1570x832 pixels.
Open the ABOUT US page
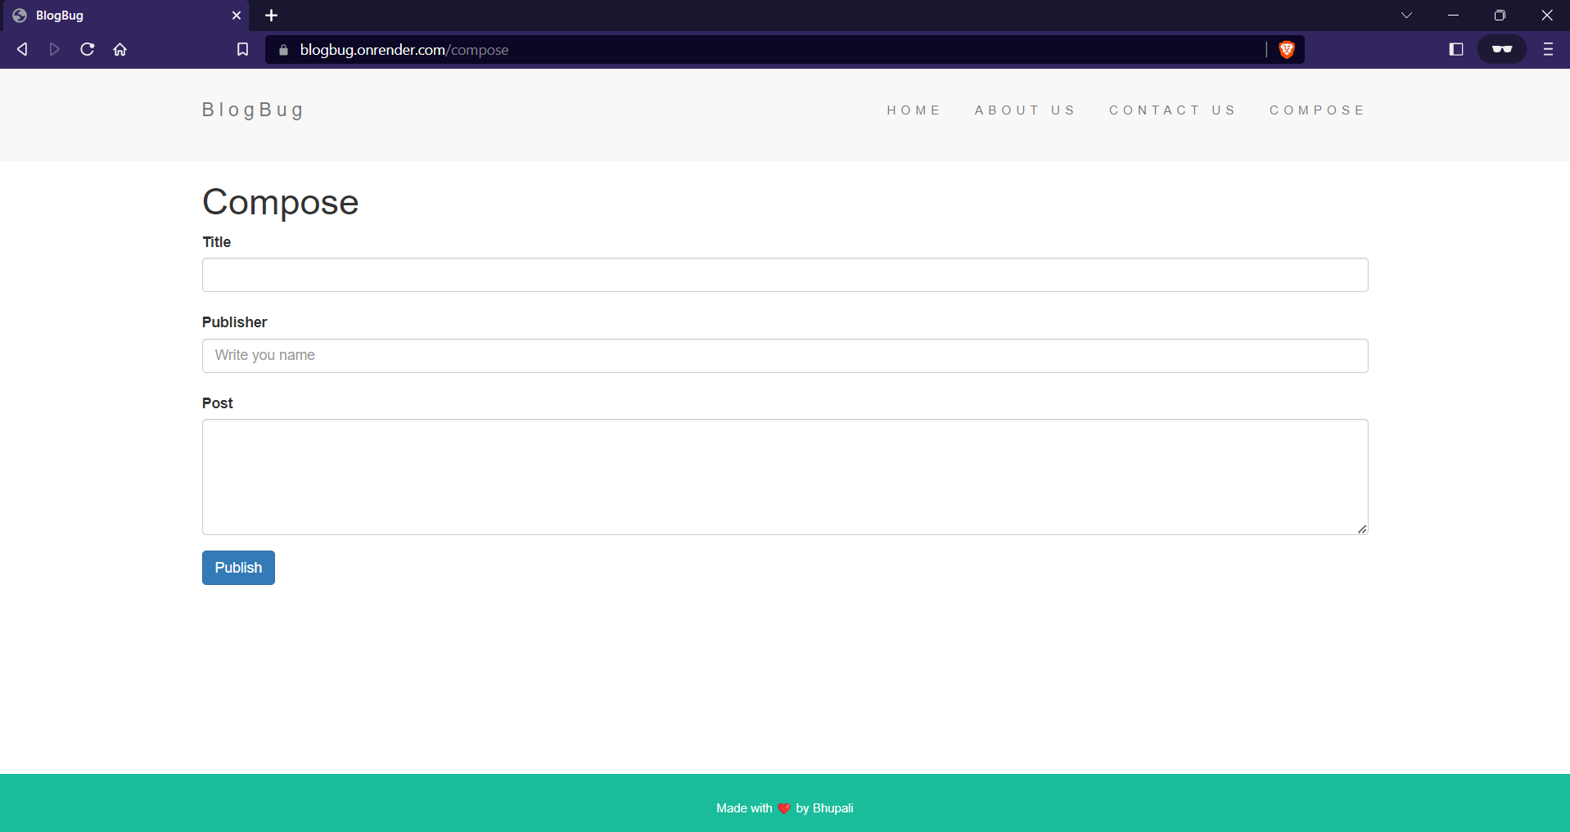[x=1025, y=110]
